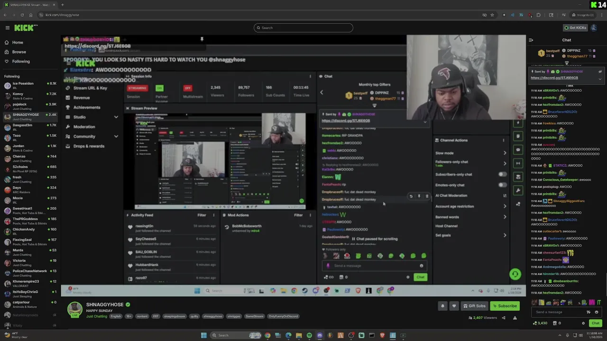Click the notification bell button

442,306
